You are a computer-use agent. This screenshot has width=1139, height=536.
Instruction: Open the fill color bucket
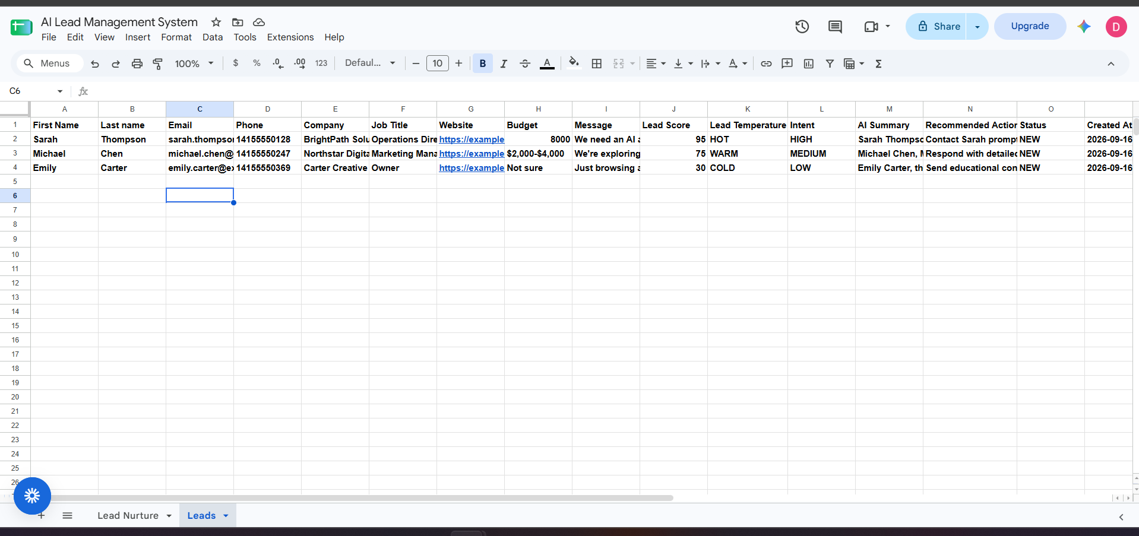574,63
